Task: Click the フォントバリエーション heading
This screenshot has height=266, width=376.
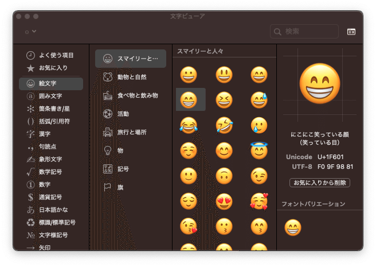Action: tap(314, 205)
